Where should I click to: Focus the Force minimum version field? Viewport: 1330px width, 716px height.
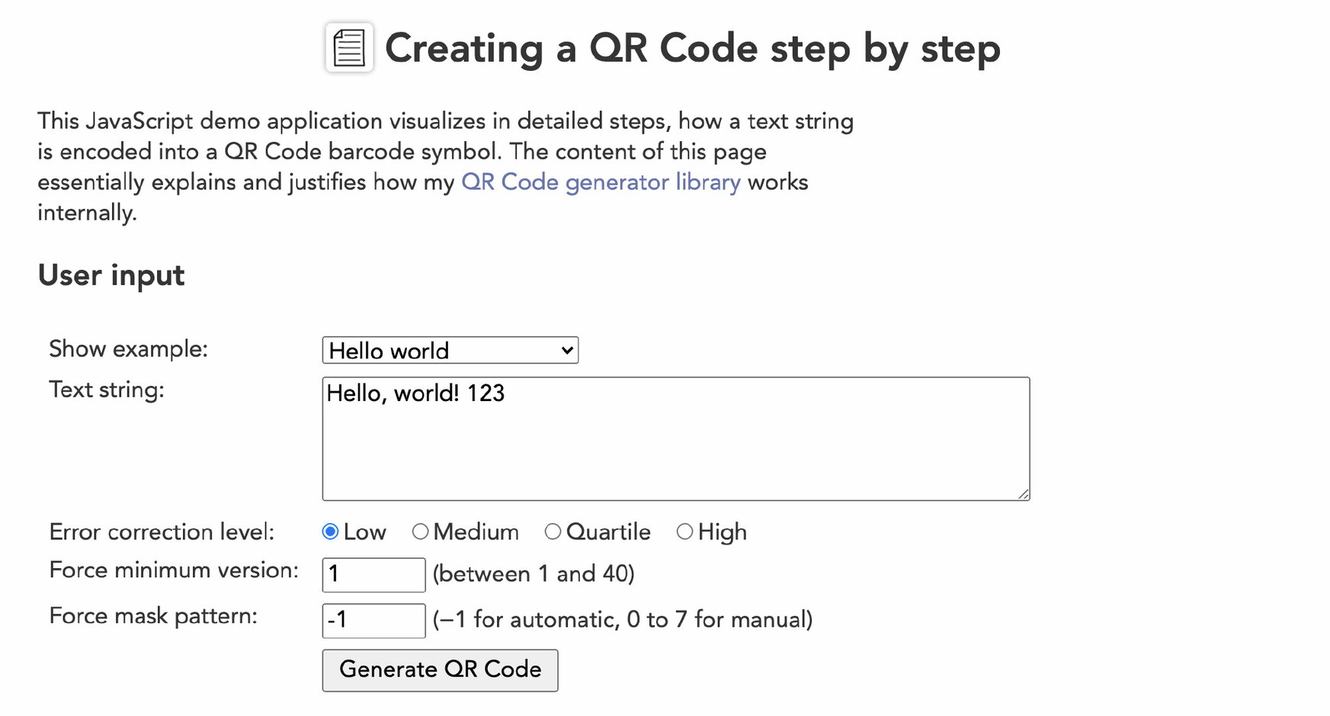373,574
